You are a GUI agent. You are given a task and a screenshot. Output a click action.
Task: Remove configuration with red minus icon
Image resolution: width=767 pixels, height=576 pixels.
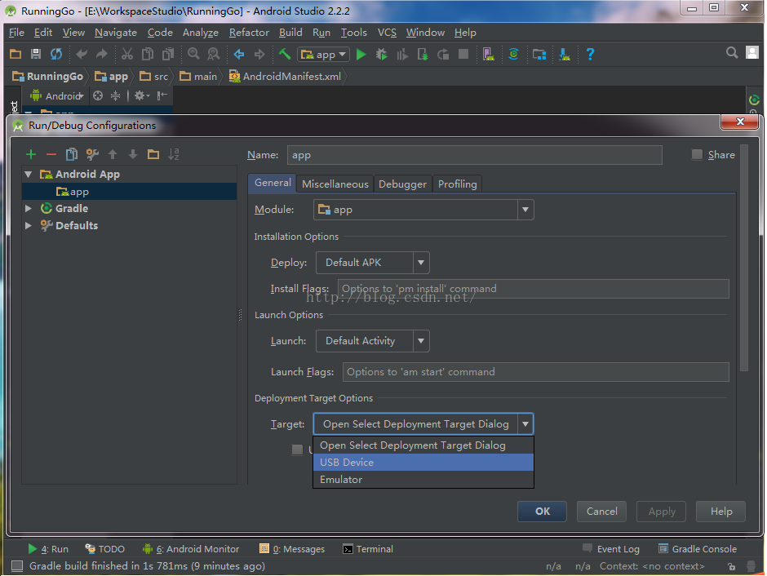(51, 154)
